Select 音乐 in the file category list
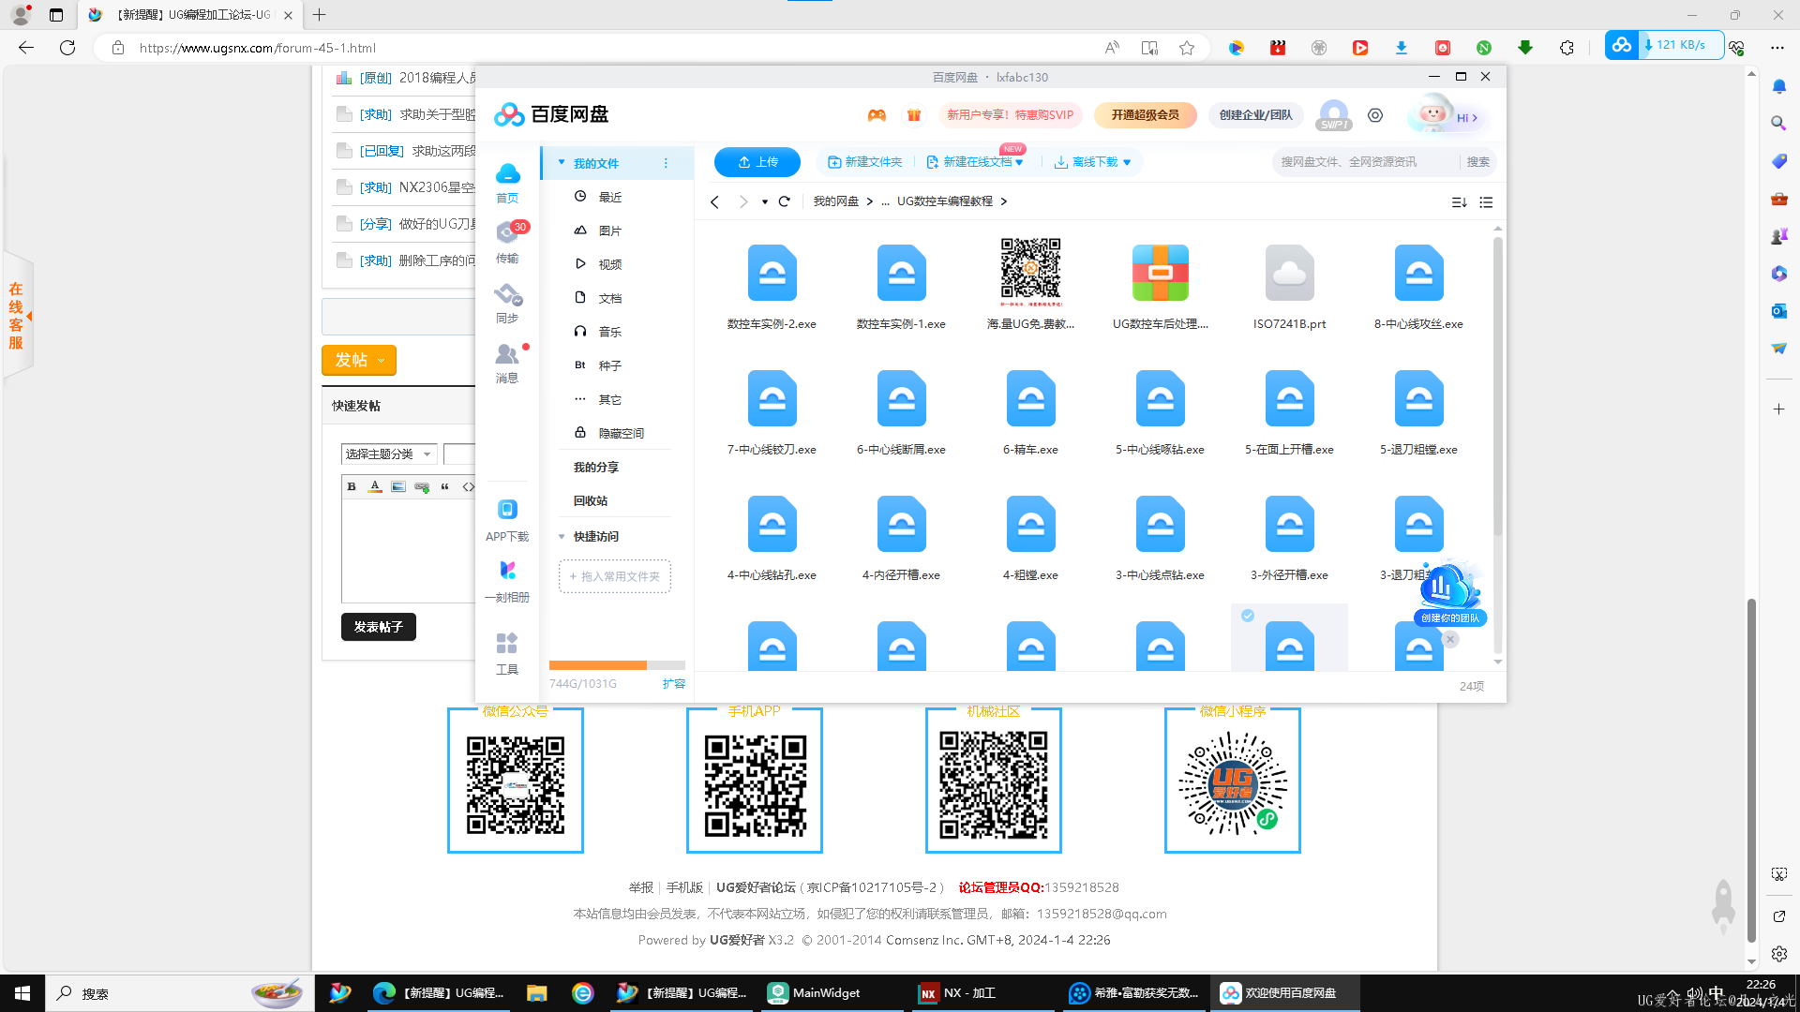The image size is (1800, 1012). tap(609, 332)
